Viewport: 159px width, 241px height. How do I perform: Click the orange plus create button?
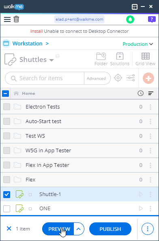pyautogui.click(x=148, y=78)
